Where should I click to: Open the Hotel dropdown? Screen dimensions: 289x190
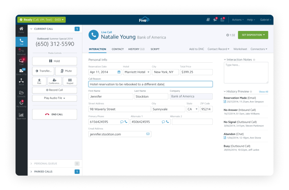pos(137,72)
